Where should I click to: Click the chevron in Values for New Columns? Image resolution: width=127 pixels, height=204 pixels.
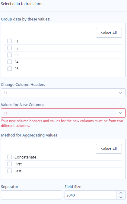pos(121,113)
